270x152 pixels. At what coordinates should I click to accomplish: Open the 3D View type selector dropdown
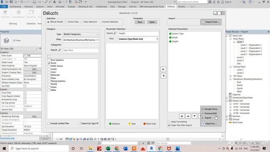click(x=19, y=49)
